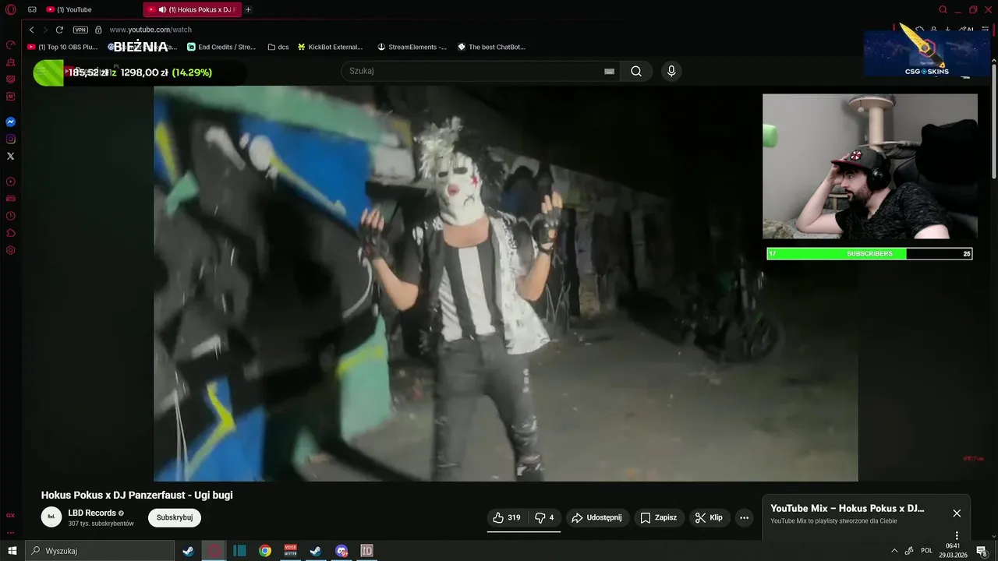Reload the current page
998x561 pixels.
tap(59, 30)
